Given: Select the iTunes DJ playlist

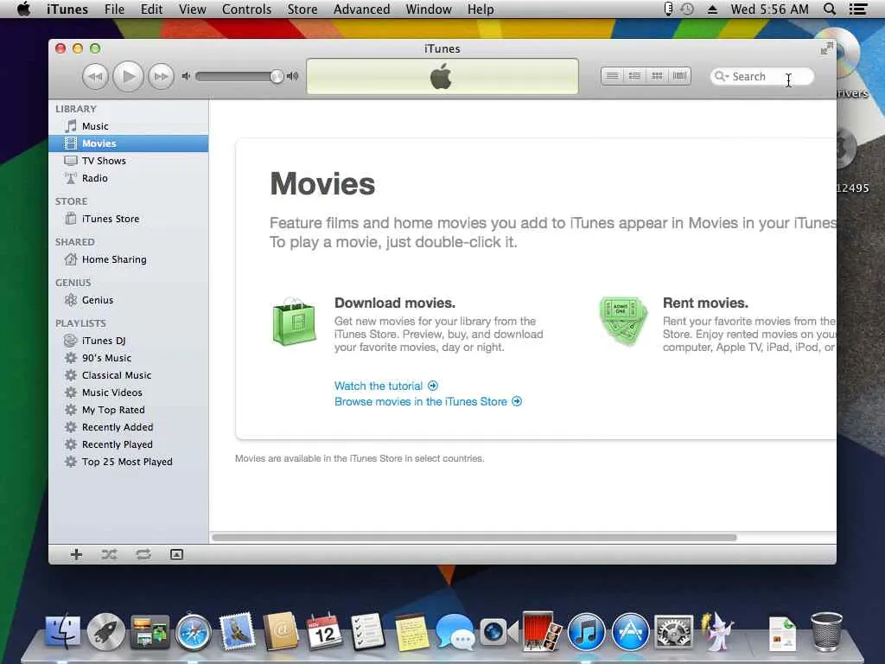Looking at the screenshot, I should point(128,341).
